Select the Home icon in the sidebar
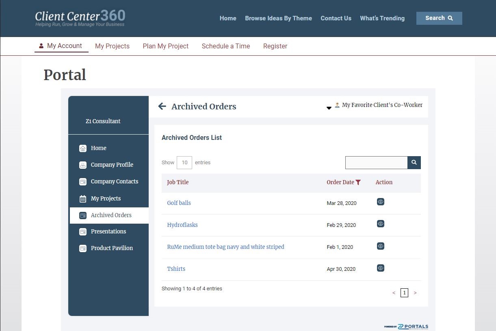Screen dimensions: 496x331 [x=83, y=148]
